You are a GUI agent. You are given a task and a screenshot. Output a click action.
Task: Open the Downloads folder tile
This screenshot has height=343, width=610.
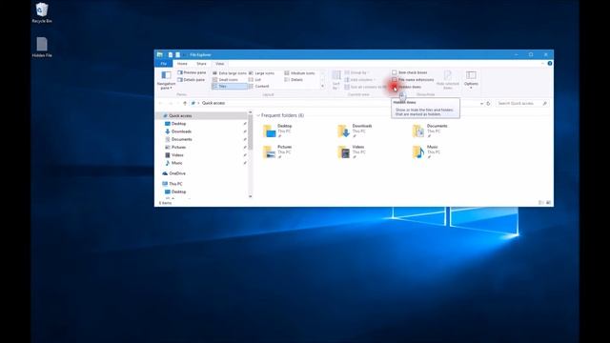355,131
